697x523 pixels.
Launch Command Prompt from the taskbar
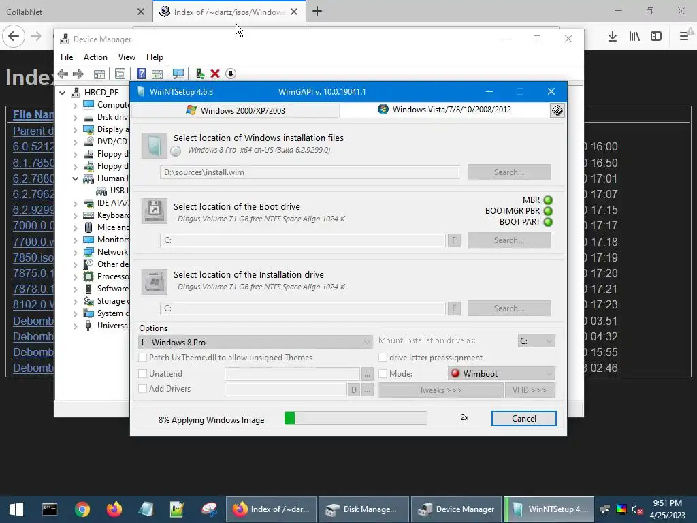49,509
